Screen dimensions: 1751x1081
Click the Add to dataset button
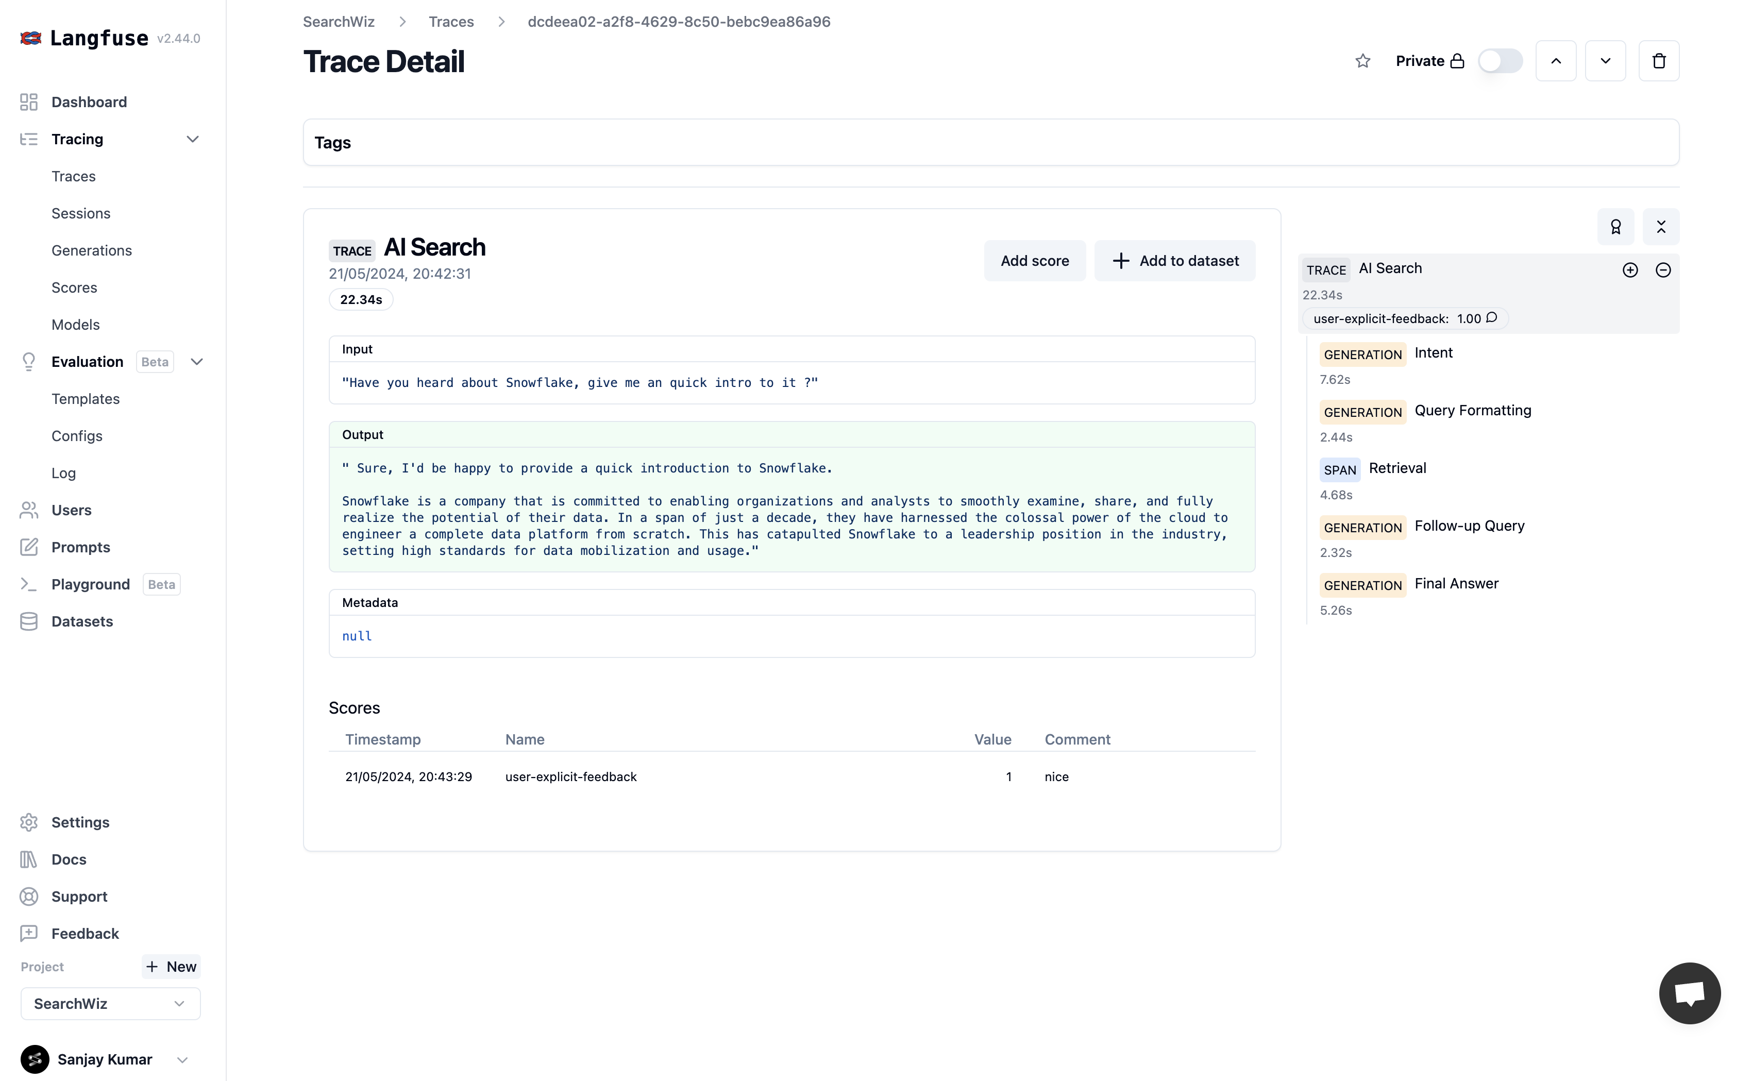(x=1174, y=261)
